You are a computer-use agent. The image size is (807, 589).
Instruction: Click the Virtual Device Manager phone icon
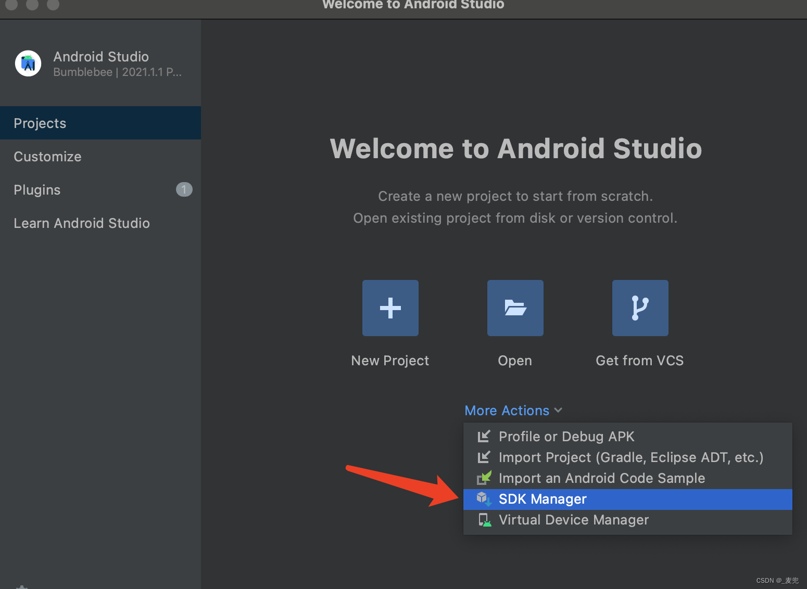[x=485, y=520]
